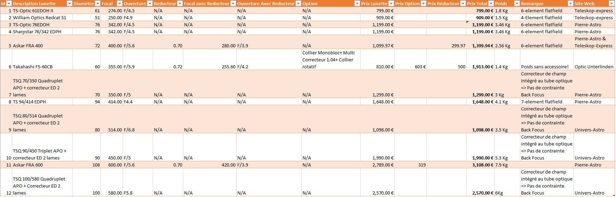Viewport: 616px width, 197px height.
Task: Select the '7-element flatfield' remark cell
Action: pyautogui.click(x=547, y=102)
